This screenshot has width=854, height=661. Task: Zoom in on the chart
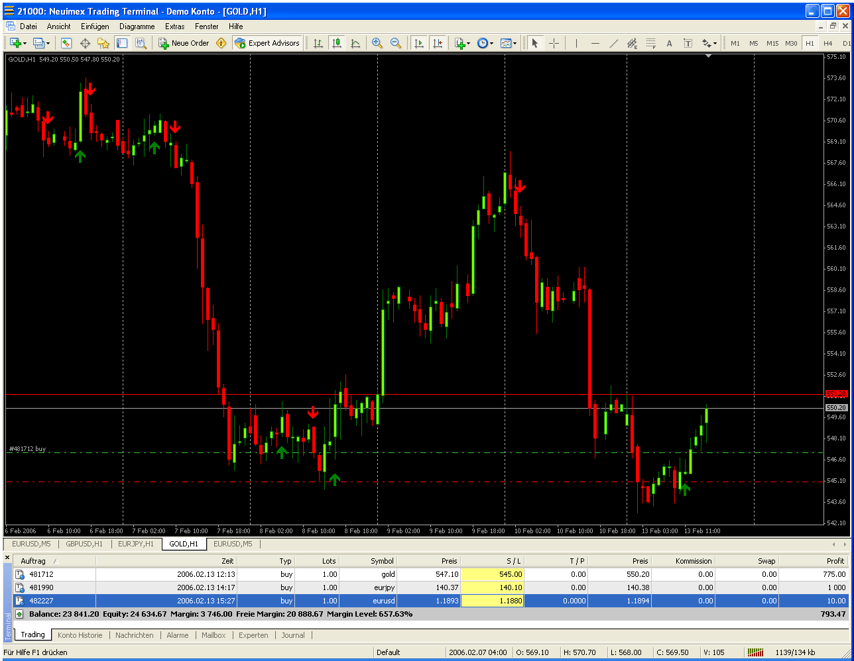click(377, 43)
